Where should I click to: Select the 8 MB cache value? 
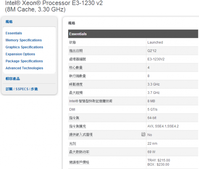pyautogui.click(x=151, y=101)
